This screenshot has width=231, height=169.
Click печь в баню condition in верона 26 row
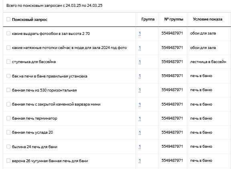201,161
